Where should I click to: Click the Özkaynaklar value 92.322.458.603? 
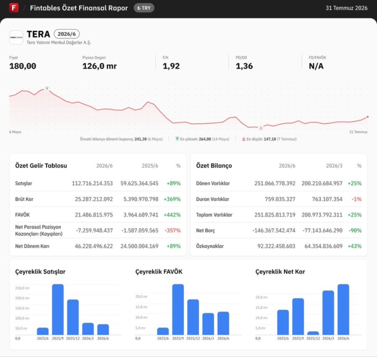276,246
